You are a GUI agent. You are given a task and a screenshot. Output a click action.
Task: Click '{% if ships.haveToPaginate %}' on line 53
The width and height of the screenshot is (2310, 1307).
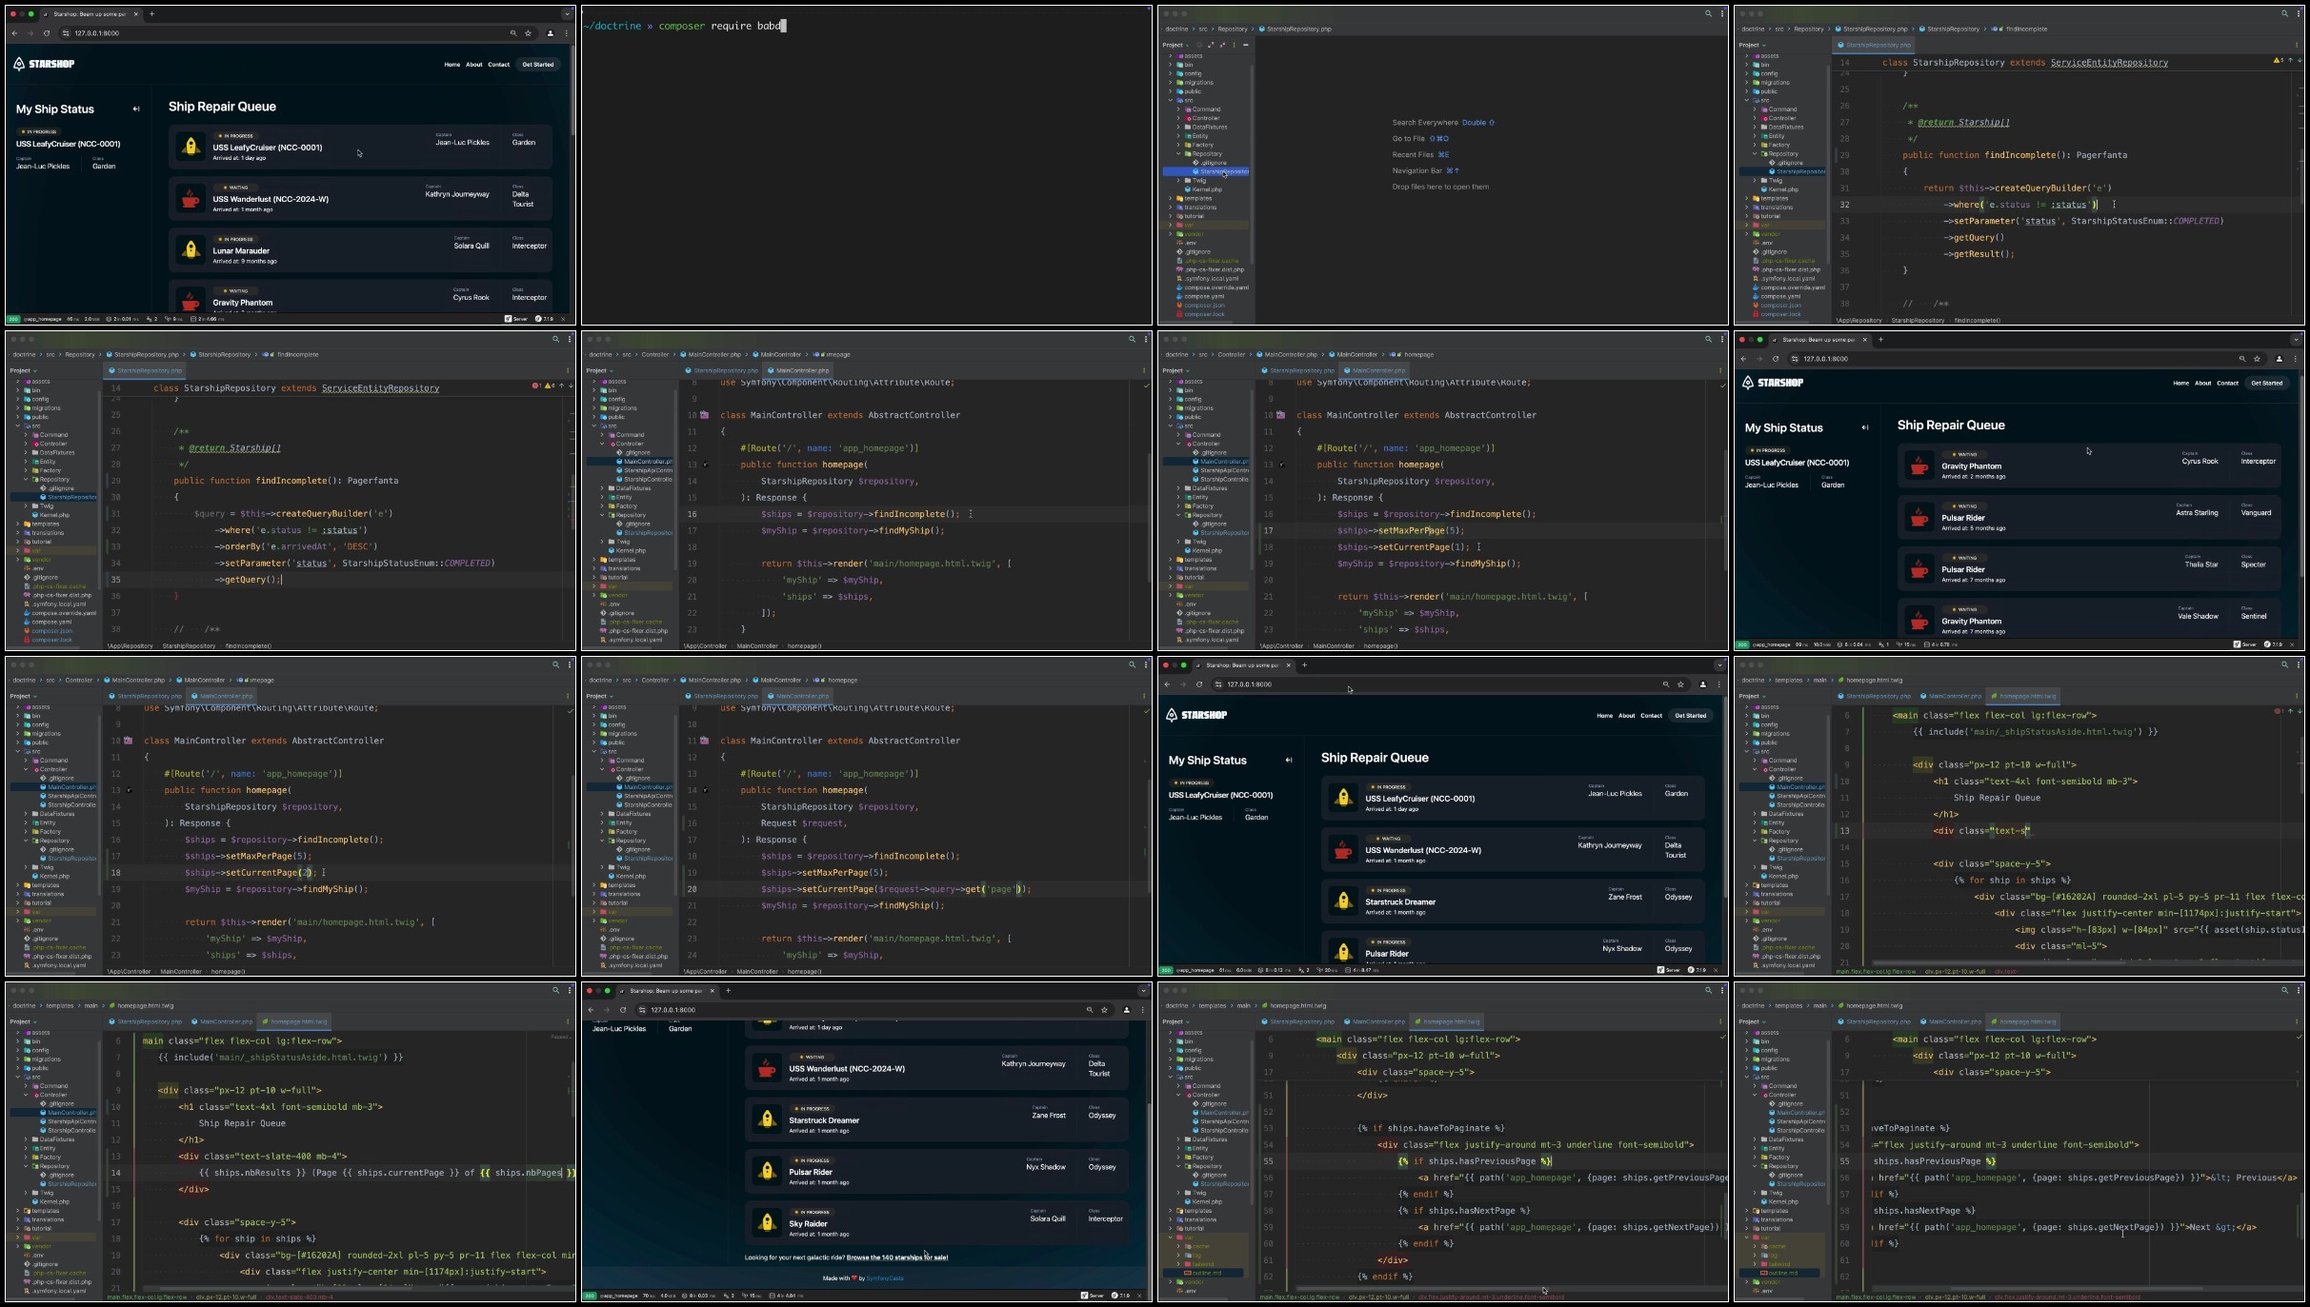coord(1431,1128)
